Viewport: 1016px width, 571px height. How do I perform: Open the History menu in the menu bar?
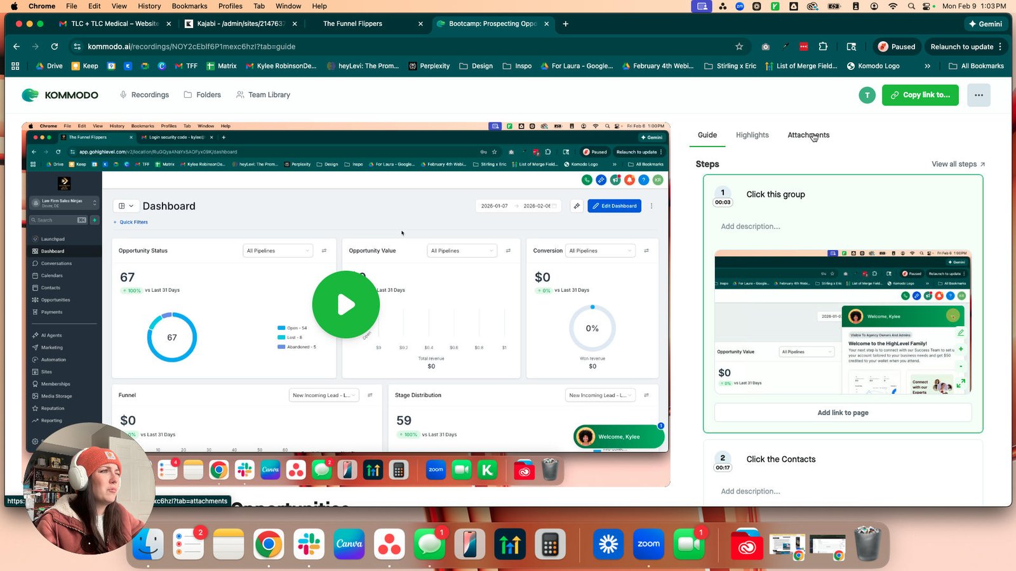pos(149,6)
